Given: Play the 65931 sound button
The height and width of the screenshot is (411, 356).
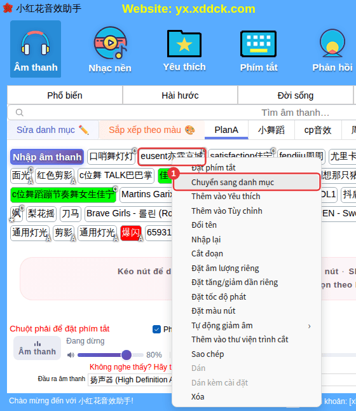Looking at the screenshot, I should [159, 233].
